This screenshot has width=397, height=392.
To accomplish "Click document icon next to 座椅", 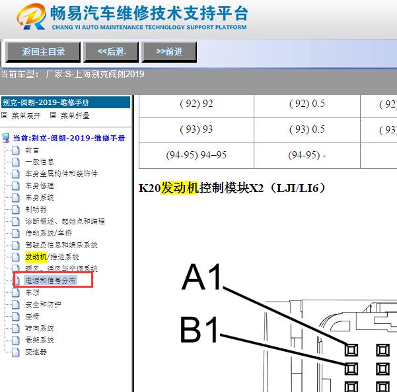I will pos(16,316).
